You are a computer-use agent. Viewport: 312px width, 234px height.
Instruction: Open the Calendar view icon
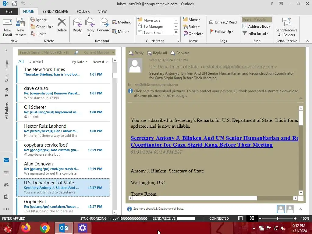pyautogui.click(x=6, y=172)
